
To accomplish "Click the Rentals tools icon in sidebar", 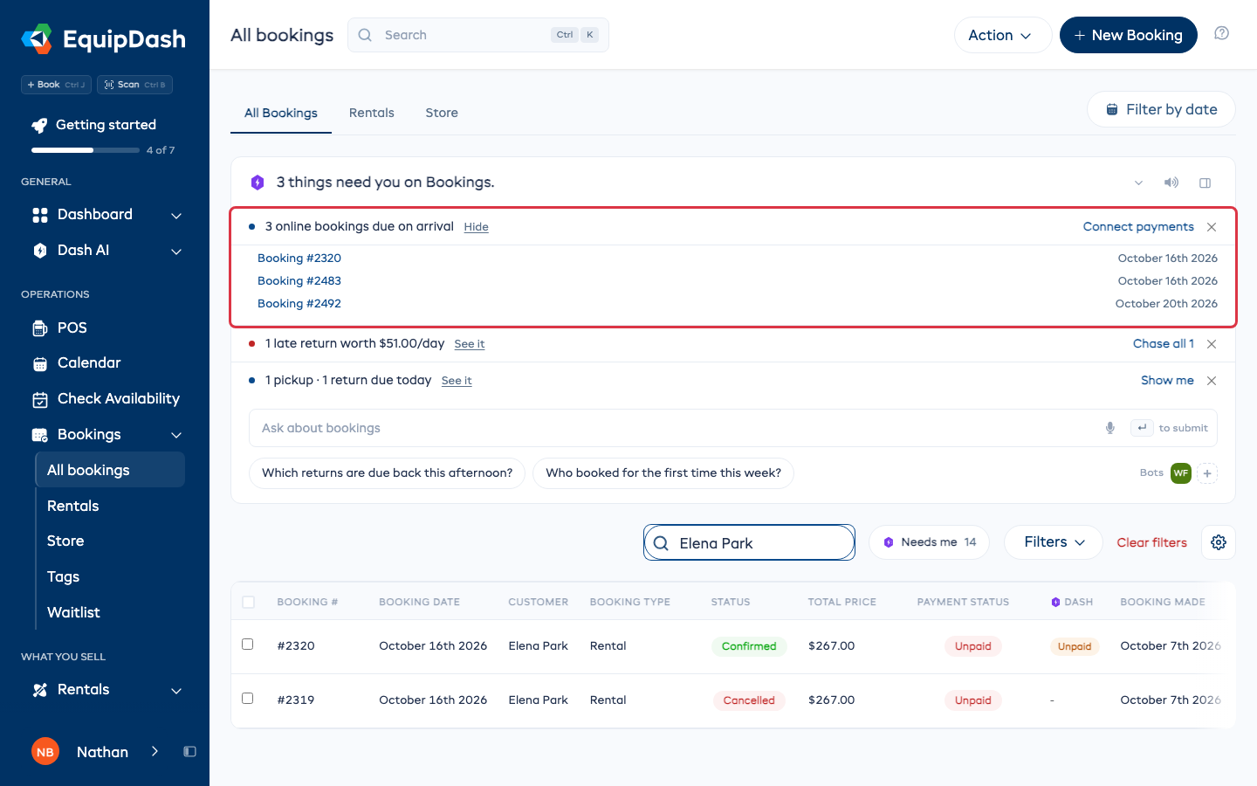I will pyautogui.click(x=40, y=690).
